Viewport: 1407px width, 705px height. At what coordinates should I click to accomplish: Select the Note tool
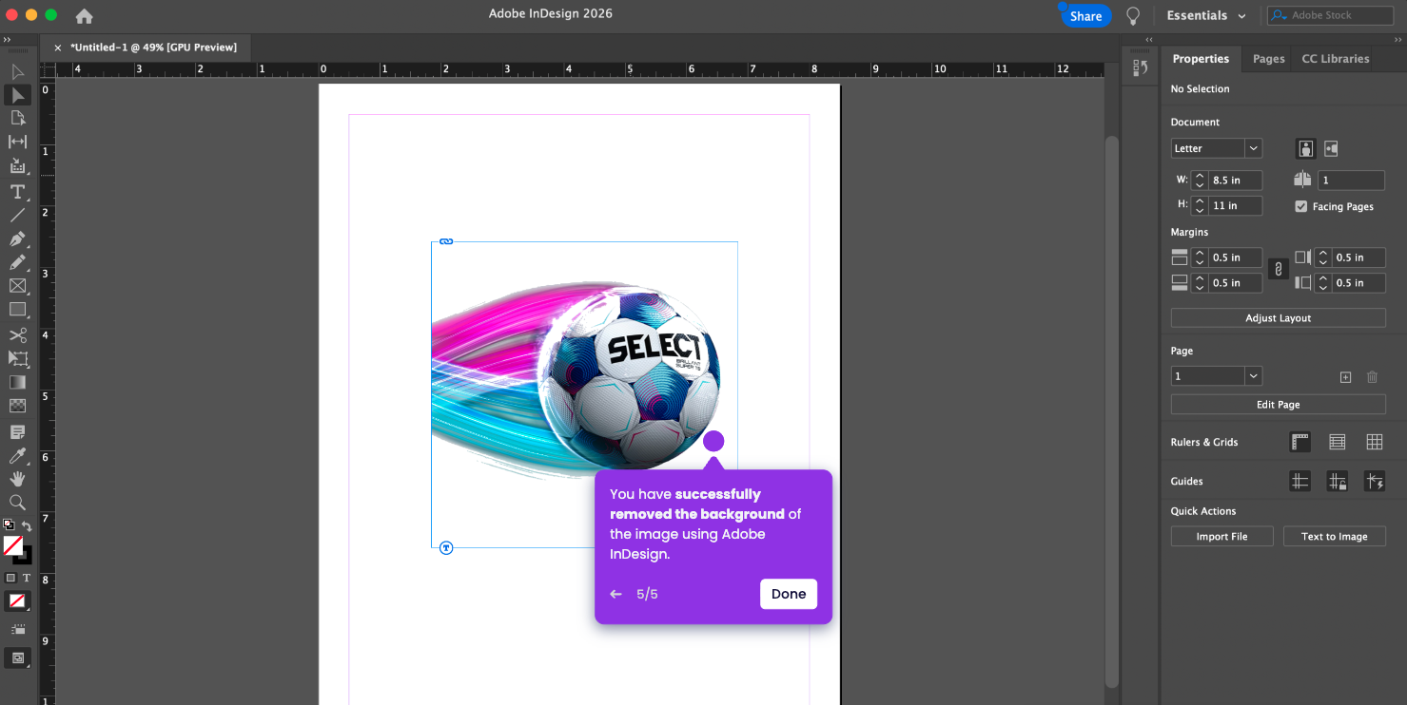(x=17, y=432)
